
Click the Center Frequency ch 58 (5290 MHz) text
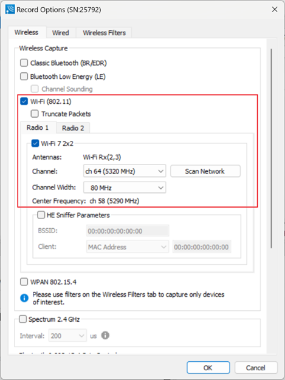[x=114, y=201]
